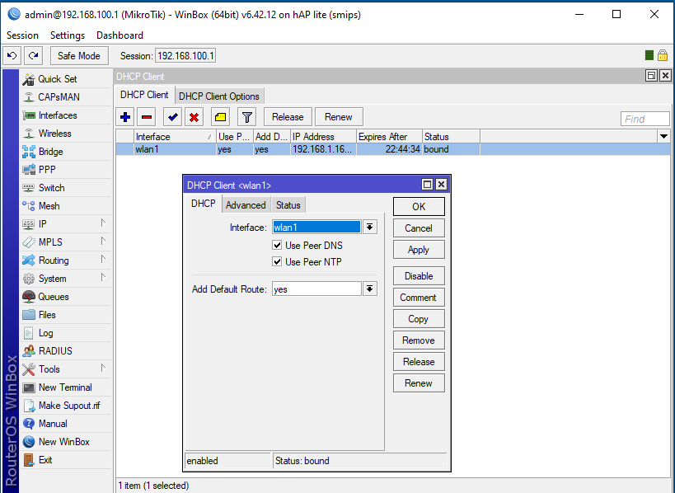The height and width of the screenshot is (493, 675).
Task: Open filter with funnel icon
Action: (x=247, y=117)
